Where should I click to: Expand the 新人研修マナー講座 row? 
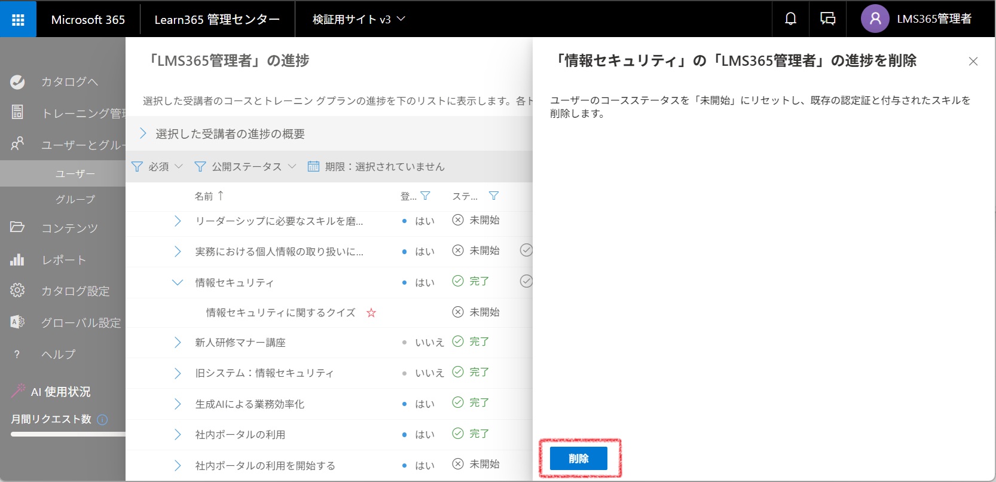(178, 342)
